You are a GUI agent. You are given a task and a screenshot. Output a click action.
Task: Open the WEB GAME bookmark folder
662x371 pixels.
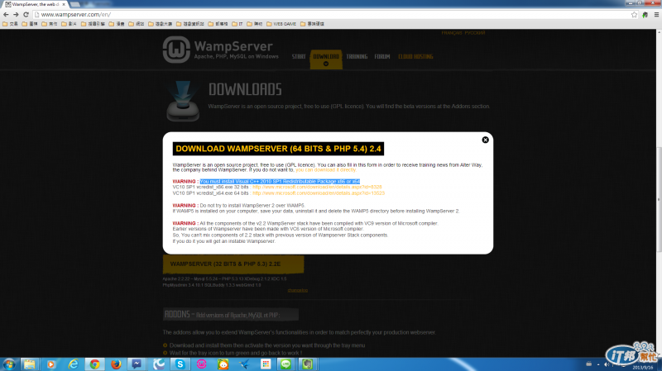pos(281,24)
